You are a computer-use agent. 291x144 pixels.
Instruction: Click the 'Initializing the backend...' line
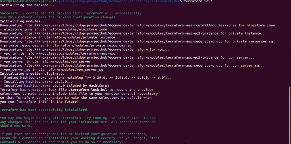27,5
